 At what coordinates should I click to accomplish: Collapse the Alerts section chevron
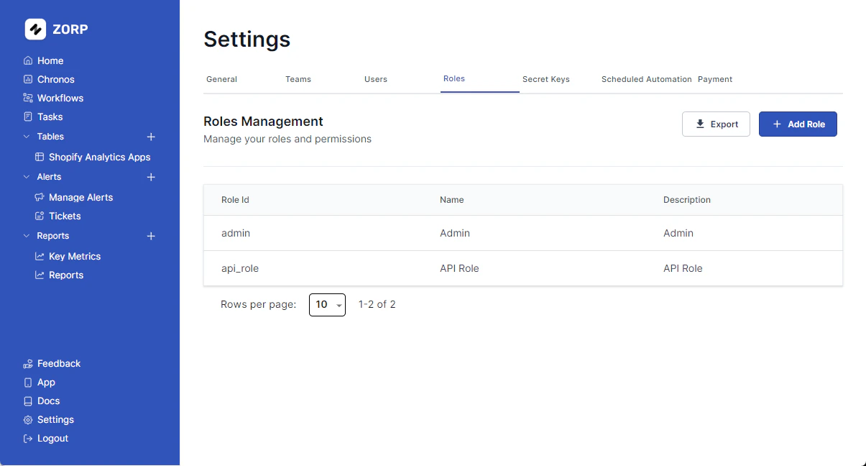(27, 177)
